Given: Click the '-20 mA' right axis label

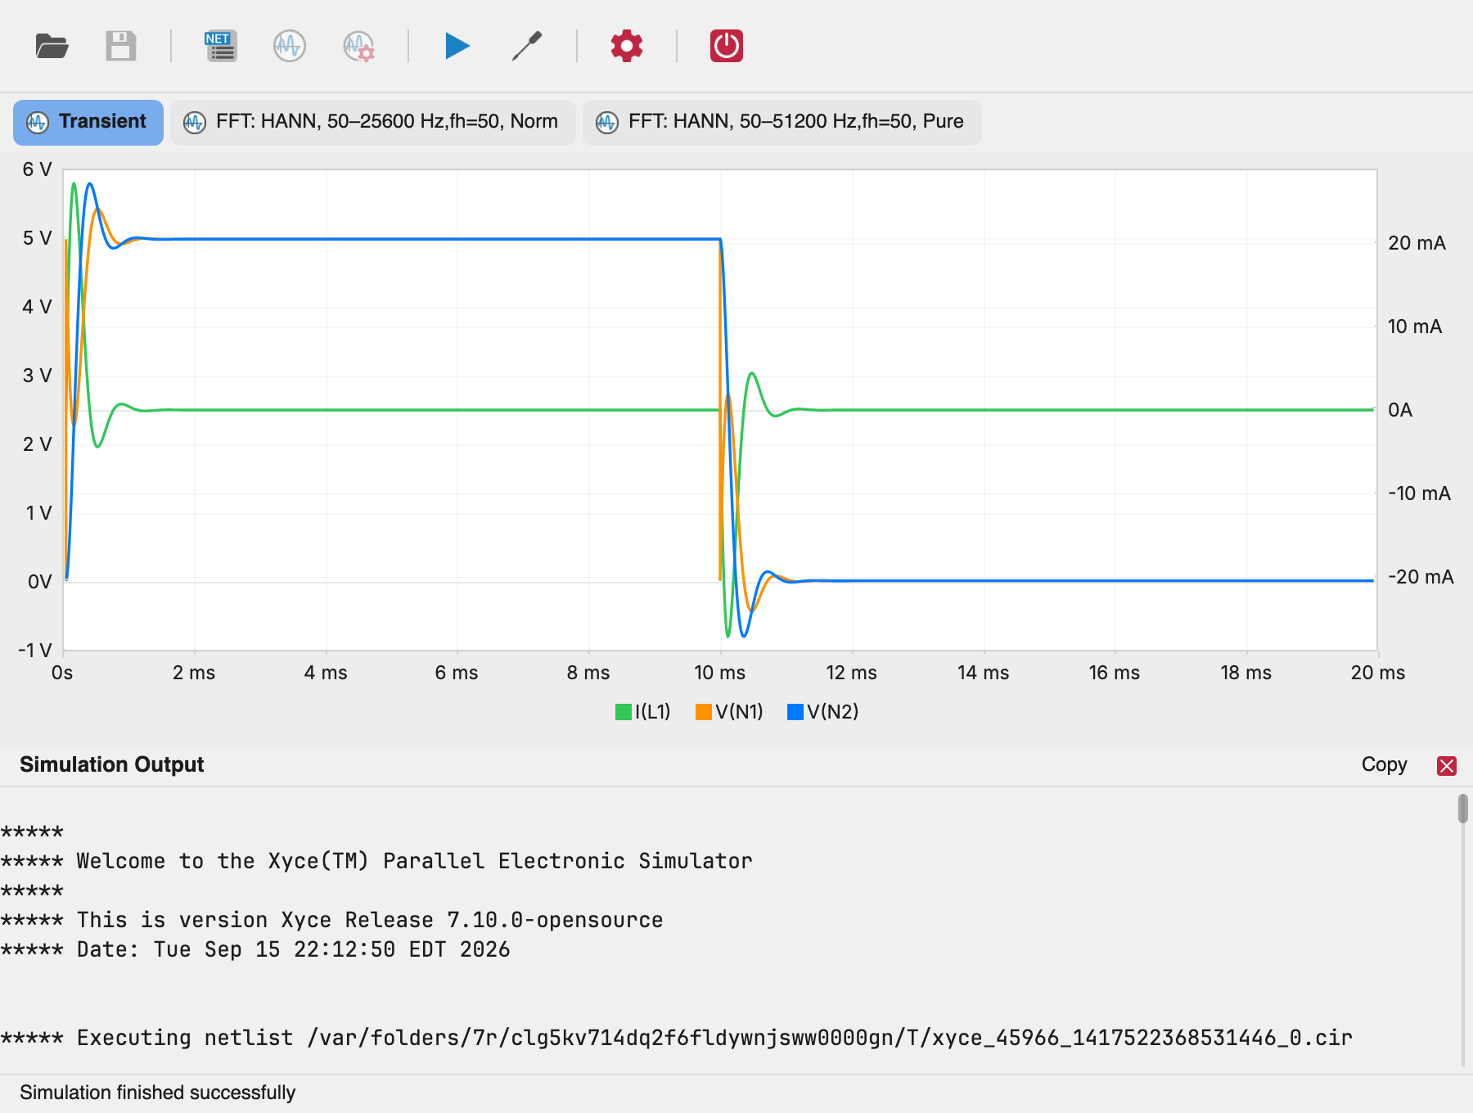Looking at the screenshot, I should click(1421, 577).
